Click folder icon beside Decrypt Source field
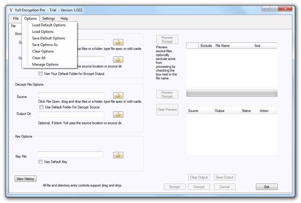The image size is (301, 203). [x=118, y=95]
